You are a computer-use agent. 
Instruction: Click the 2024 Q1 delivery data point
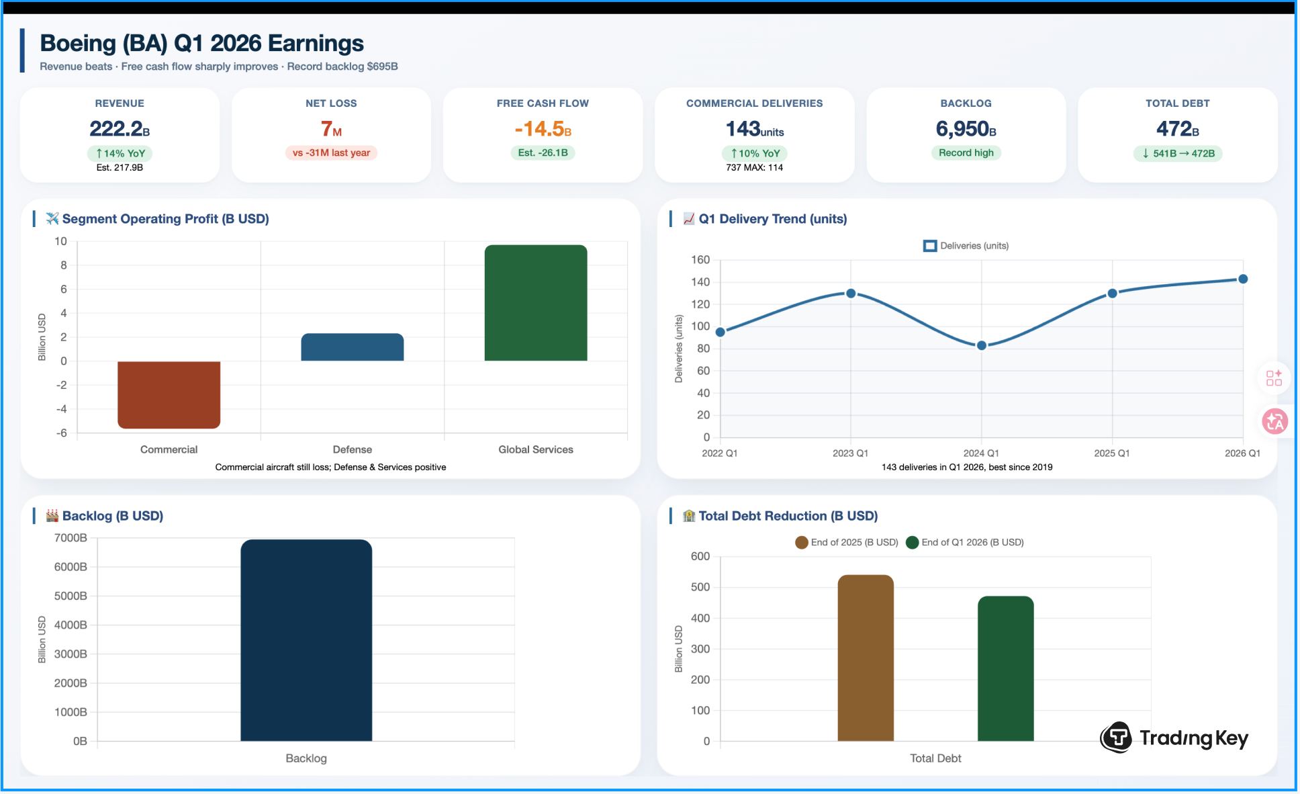click(x=982, y=345)
